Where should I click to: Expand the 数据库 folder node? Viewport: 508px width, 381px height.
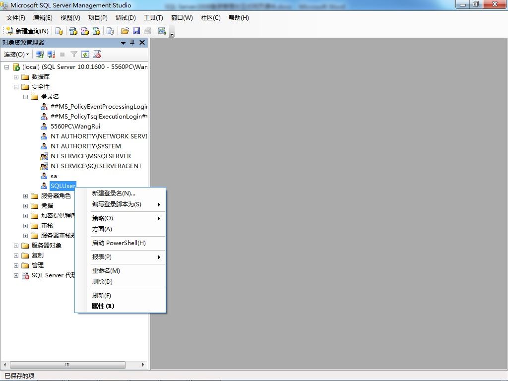(x=16, y=77)
